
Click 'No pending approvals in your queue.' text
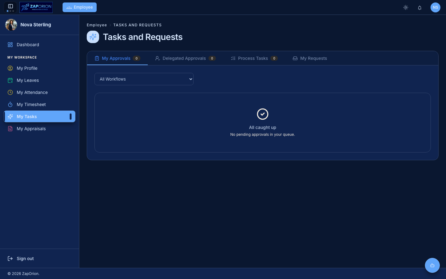tap(263, 135)
